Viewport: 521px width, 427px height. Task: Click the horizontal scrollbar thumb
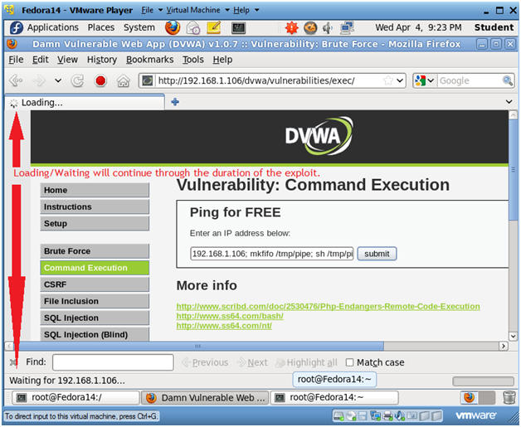[x=199, y=347]
